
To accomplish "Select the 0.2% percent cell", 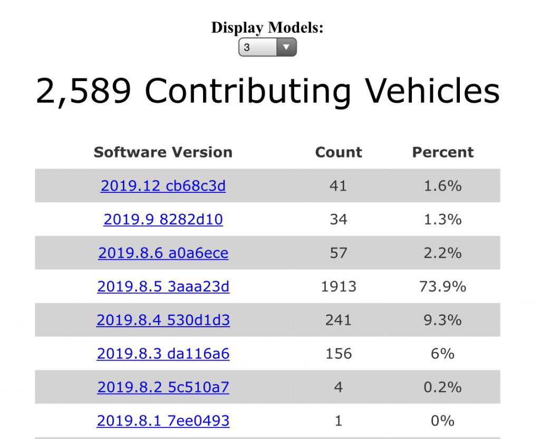I will [443, 387].
